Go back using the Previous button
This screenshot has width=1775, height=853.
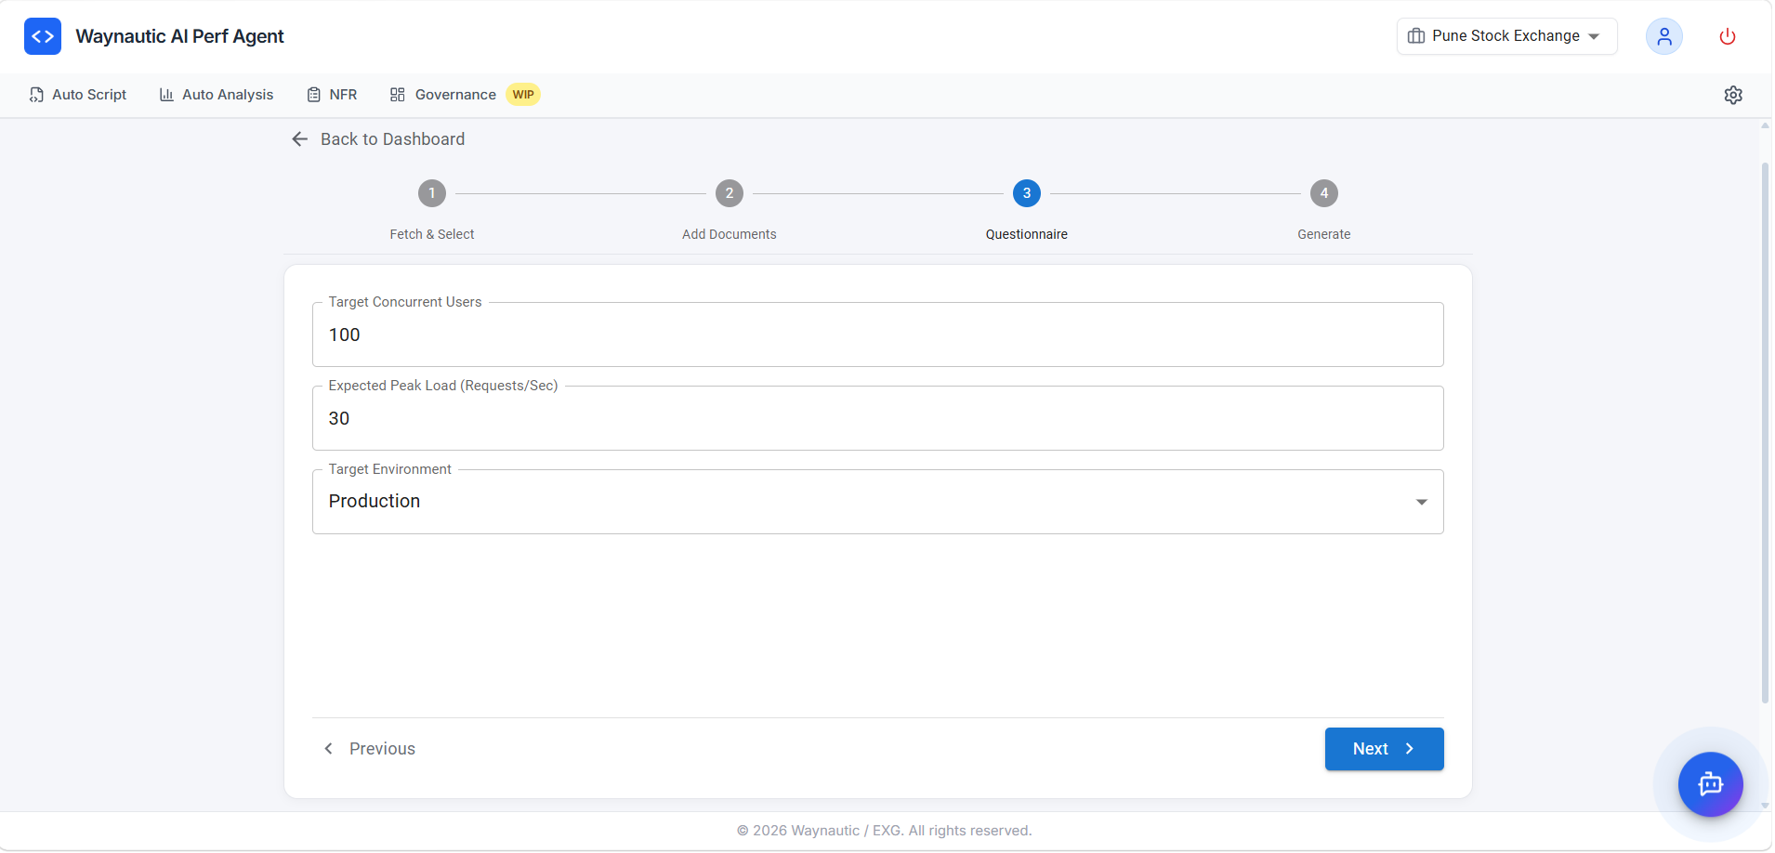(x=369, y=748)
